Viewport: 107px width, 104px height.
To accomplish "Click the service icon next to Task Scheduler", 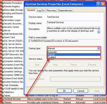I will 2,85.
